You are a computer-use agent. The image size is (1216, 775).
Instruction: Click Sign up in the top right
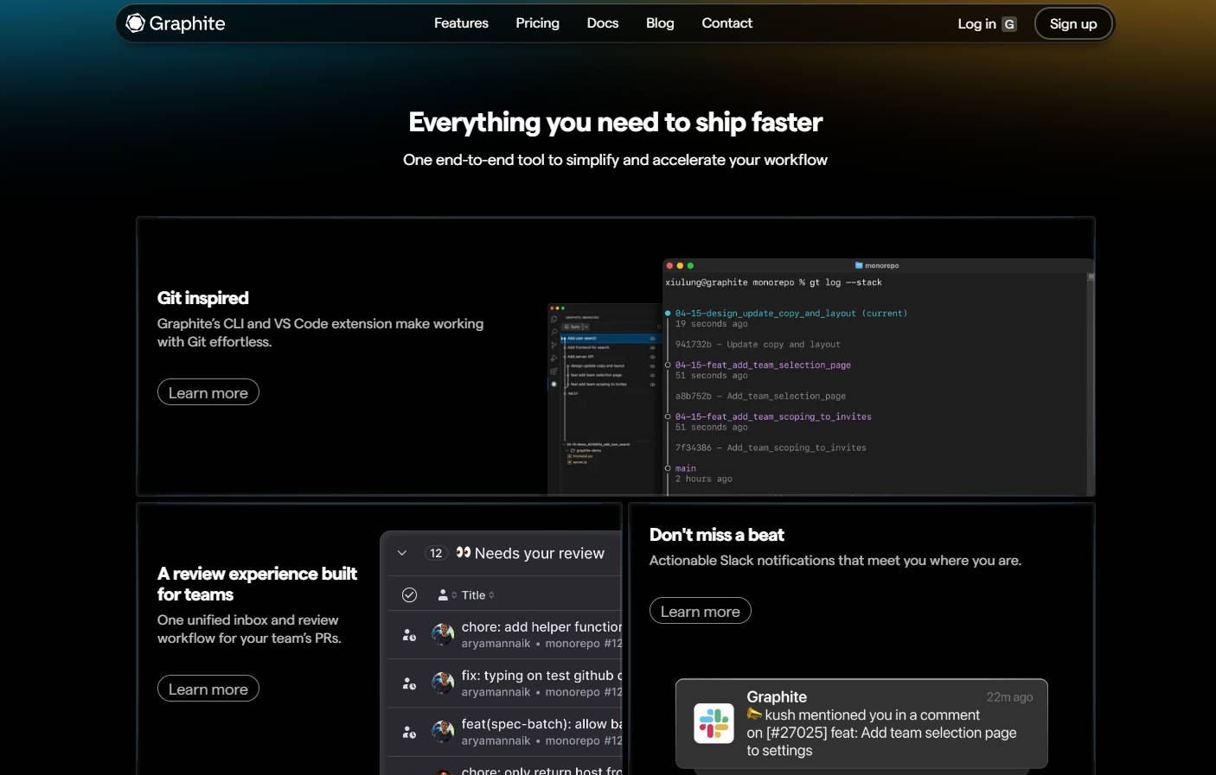click(1073, 23)
